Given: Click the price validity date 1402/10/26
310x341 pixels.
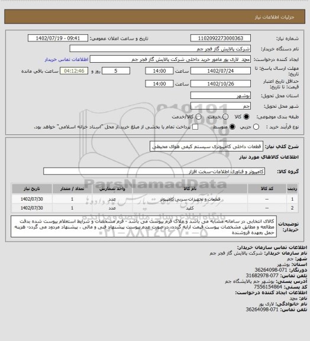Looking at the screenshot, I should [x=221, y=83].
